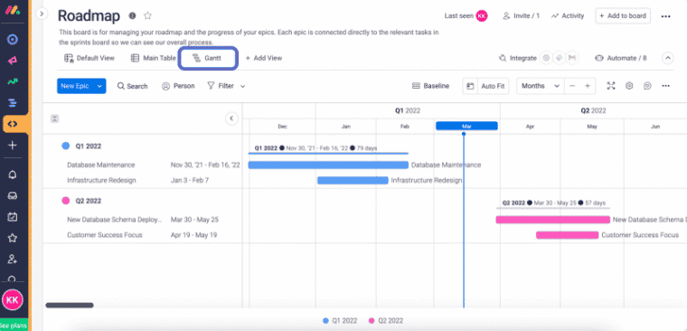Star the Roadmap board as favorite
Viewport: 687px width, 331px height.
pyautogui.click(x=147, y=15)
